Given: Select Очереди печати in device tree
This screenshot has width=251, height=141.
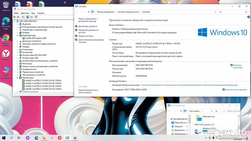Looking at the screenshot, I should pos(29,69).
